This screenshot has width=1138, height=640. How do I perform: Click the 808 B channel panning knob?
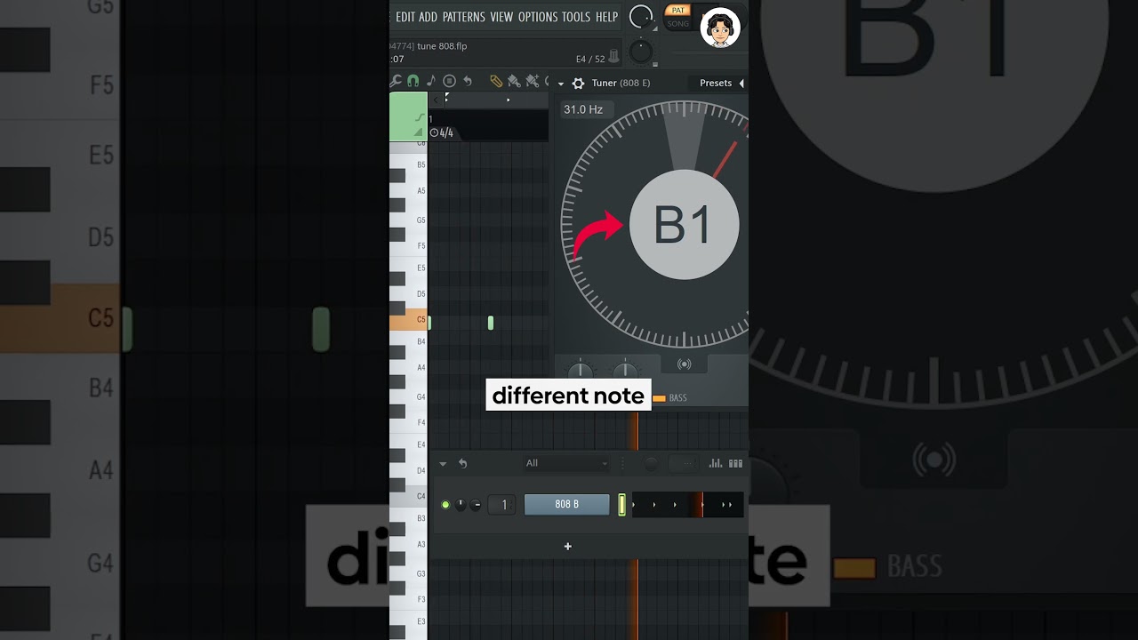[461, 505]
